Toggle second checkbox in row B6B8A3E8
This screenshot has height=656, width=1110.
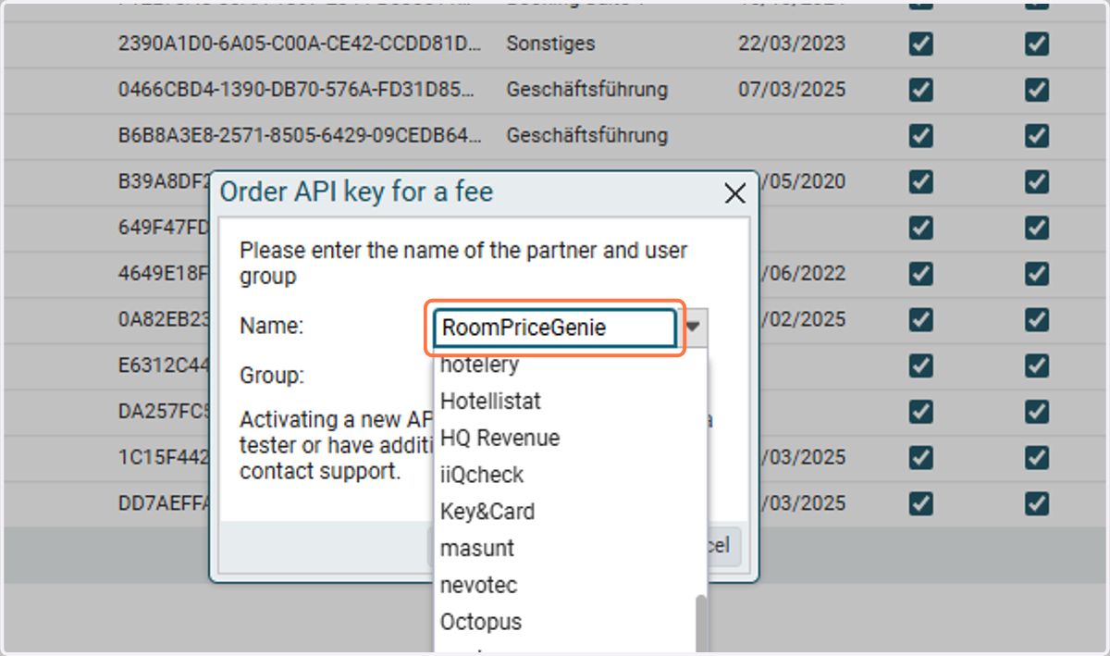1037,136
